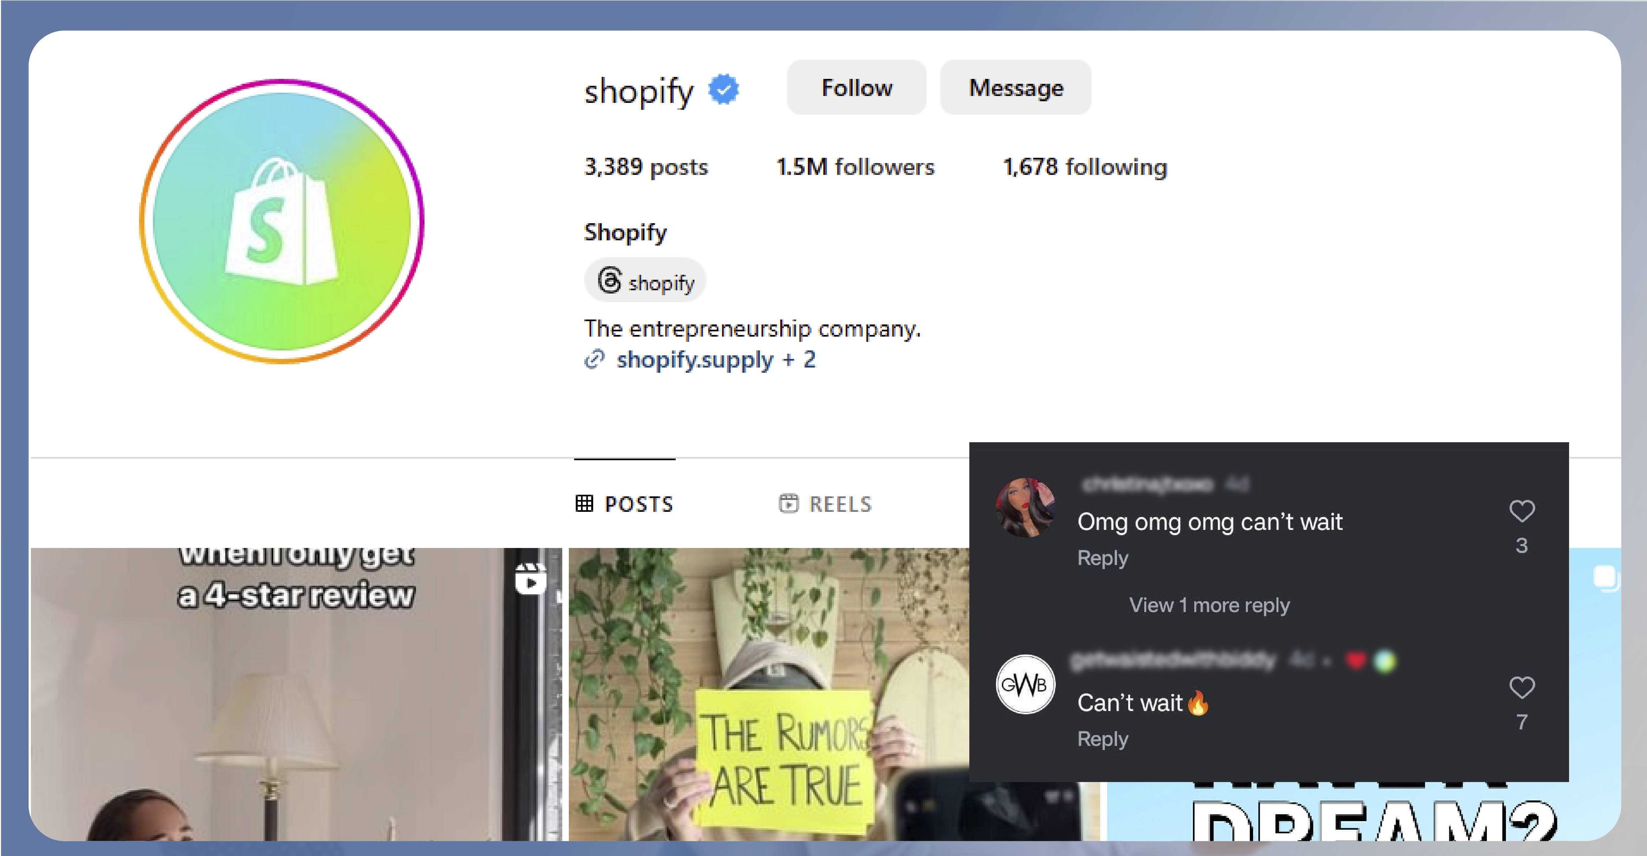Open the Shopify profile picture story
Viewport: 1647px width, 856px height.
coord(281,221)
